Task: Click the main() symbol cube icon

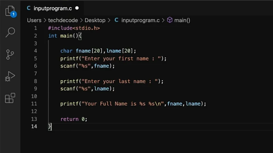Action: click(170, 20)
